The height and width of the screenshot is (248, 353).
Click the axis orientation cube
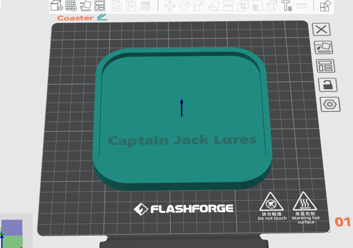(12, 234)
